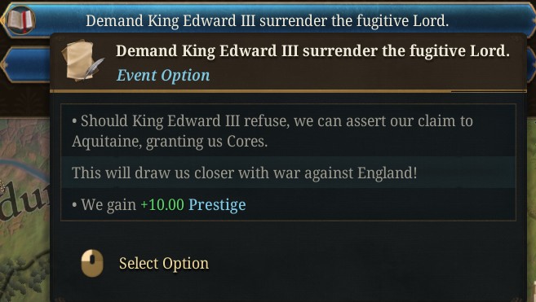Screen dimensions: 536x302
Task: Click the word Aquitaine in the tooltip
Action: [106, 142]
